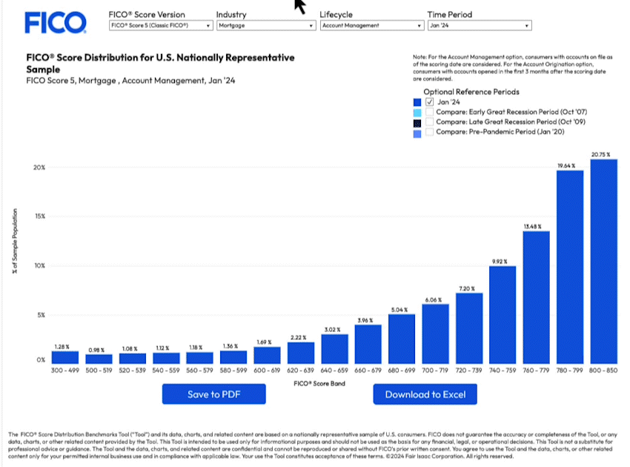Select the 800 - 850 bar at 20.75%
This screenshot has width=630, height=467.
(x=603, y=262)
